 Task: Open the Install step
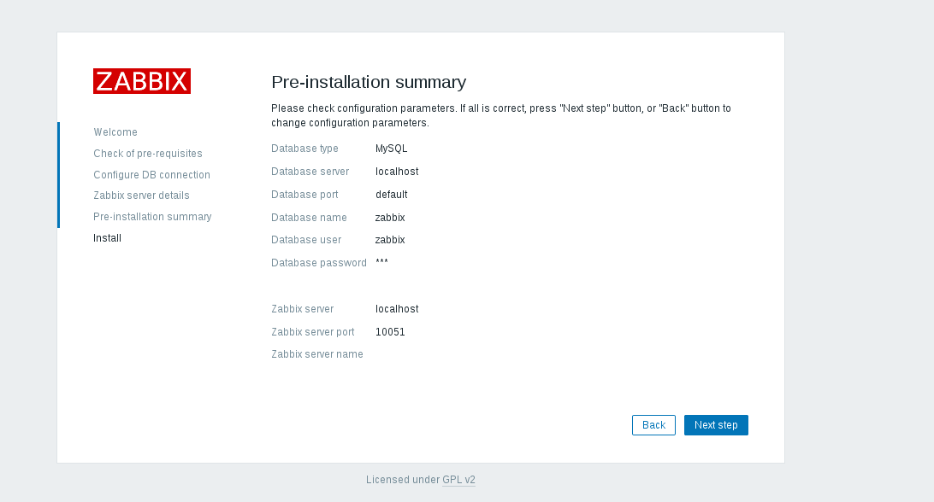tap(107, 237)
